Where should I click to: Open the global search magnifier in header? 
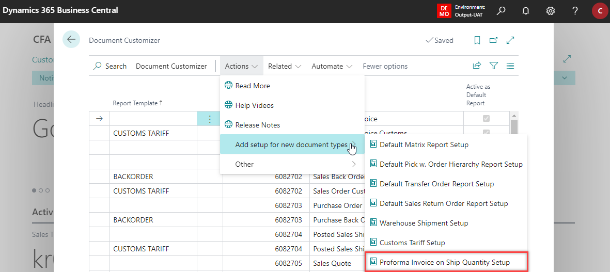point(501,11)
